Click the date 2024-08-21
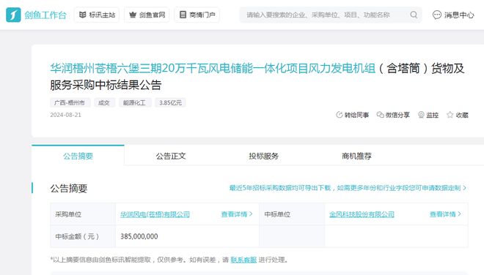Image resolution: width=484 pixels, height=275 pixels. click(65, 115)
